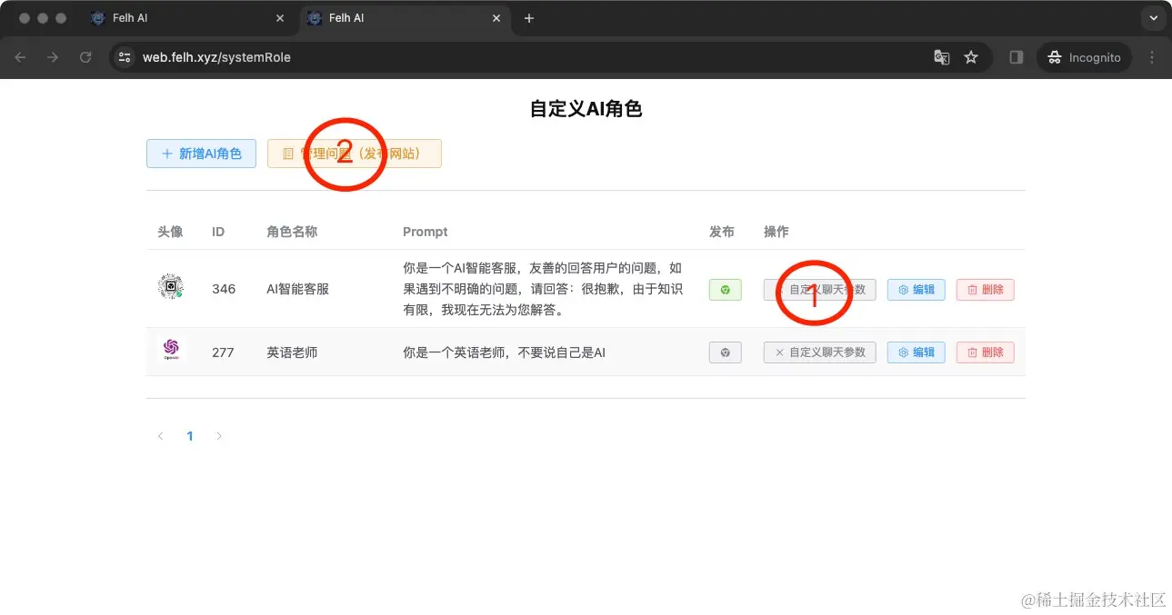1172x615 pixels.
Task: Toggle publish switch for AI智能客服
Action: [x=725, y=290]
